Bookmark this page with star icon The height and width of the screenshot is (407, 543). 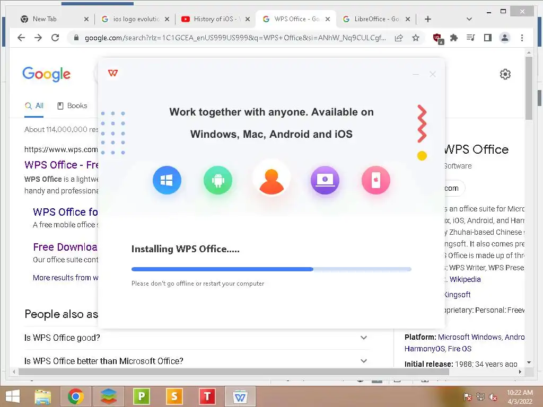tap(416, 38)
